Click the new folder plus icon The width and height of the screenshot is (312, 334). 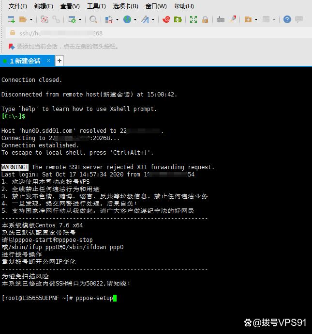(248, 19)
